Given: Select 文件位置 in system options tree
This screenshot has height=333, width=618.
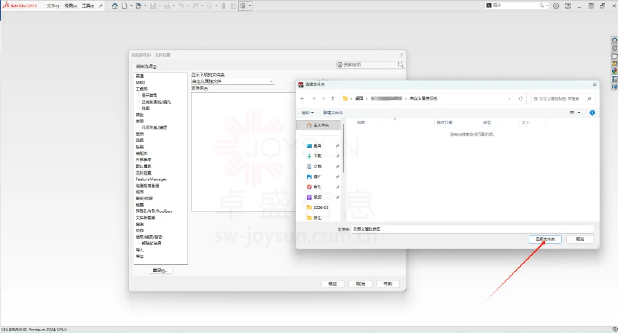Looking at the screenshot, I should coord(144,173).
